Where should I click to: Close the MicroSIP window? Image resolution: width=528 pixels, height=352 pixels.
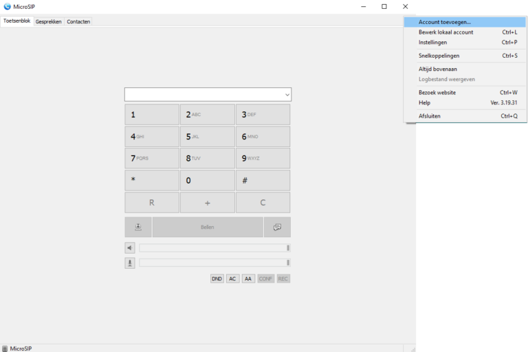pos(405,6)
